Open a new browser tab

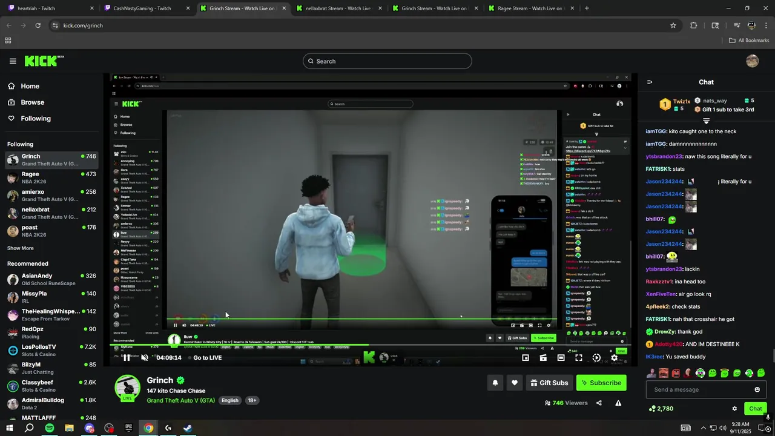click(587, 8)
